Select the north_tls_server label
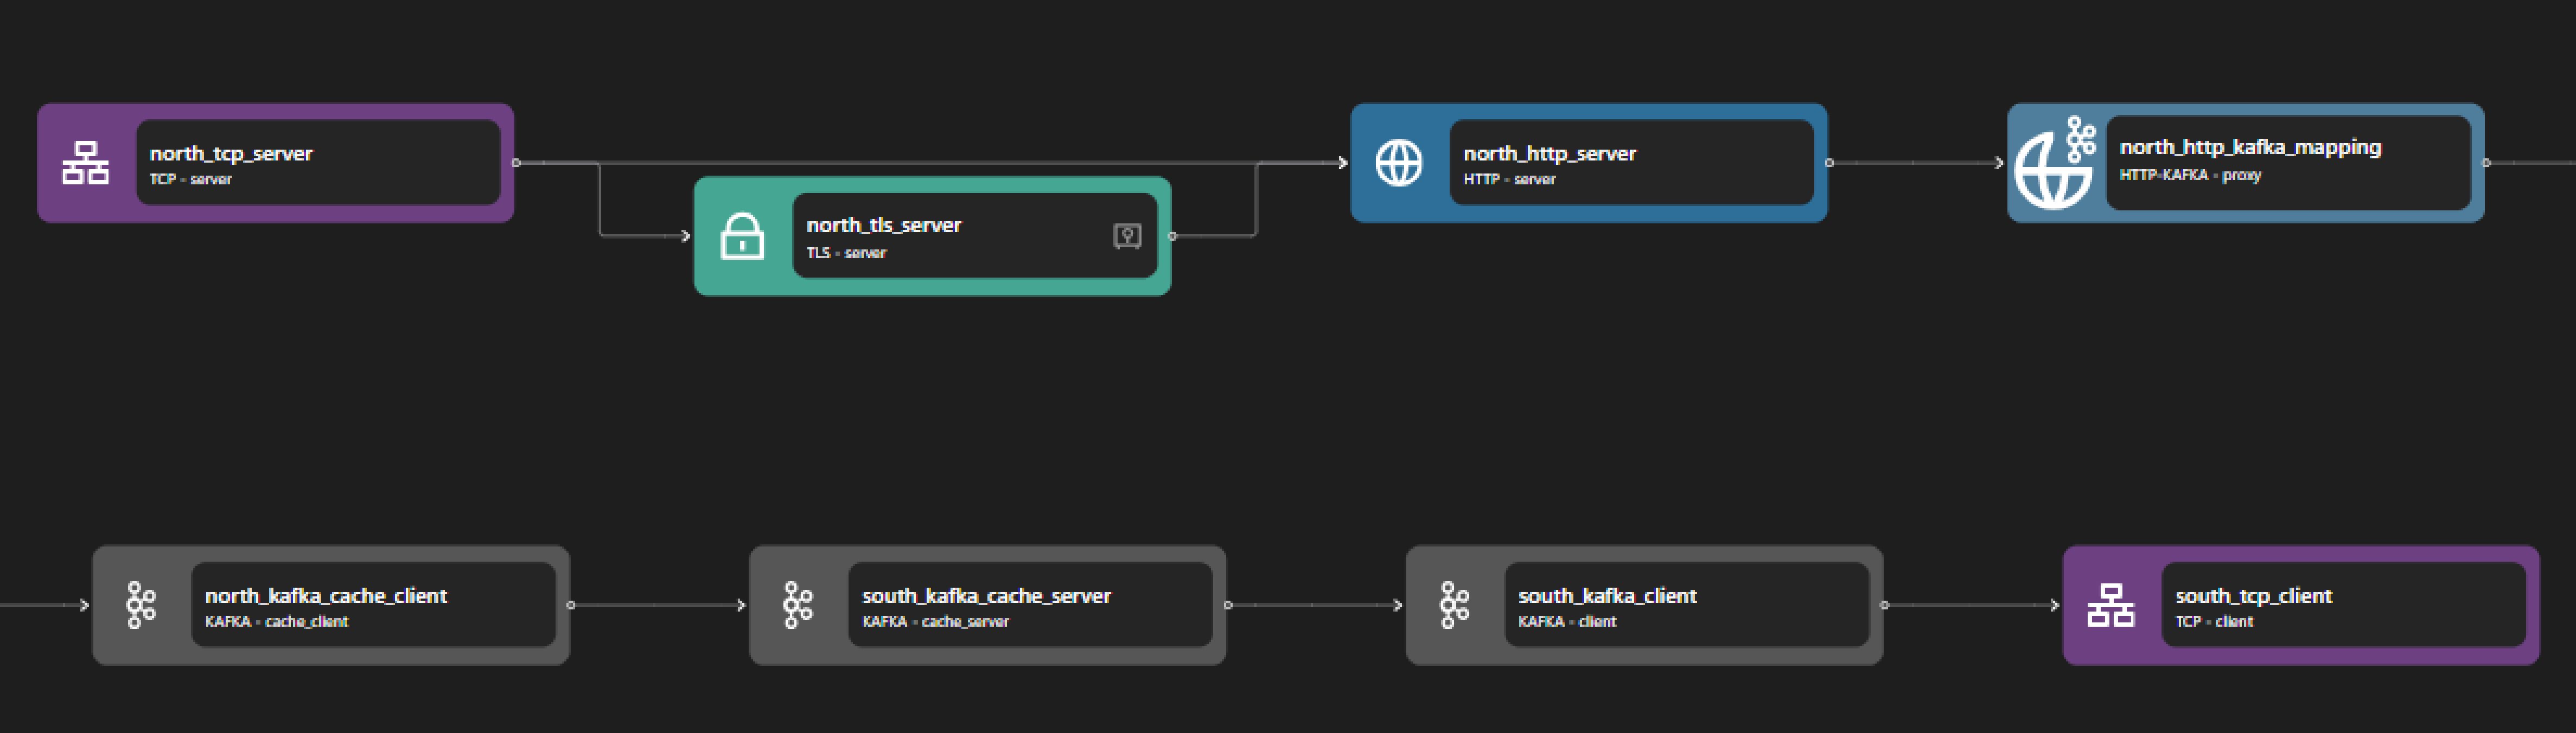2576x733 pixels. click(x=884, y=226)
